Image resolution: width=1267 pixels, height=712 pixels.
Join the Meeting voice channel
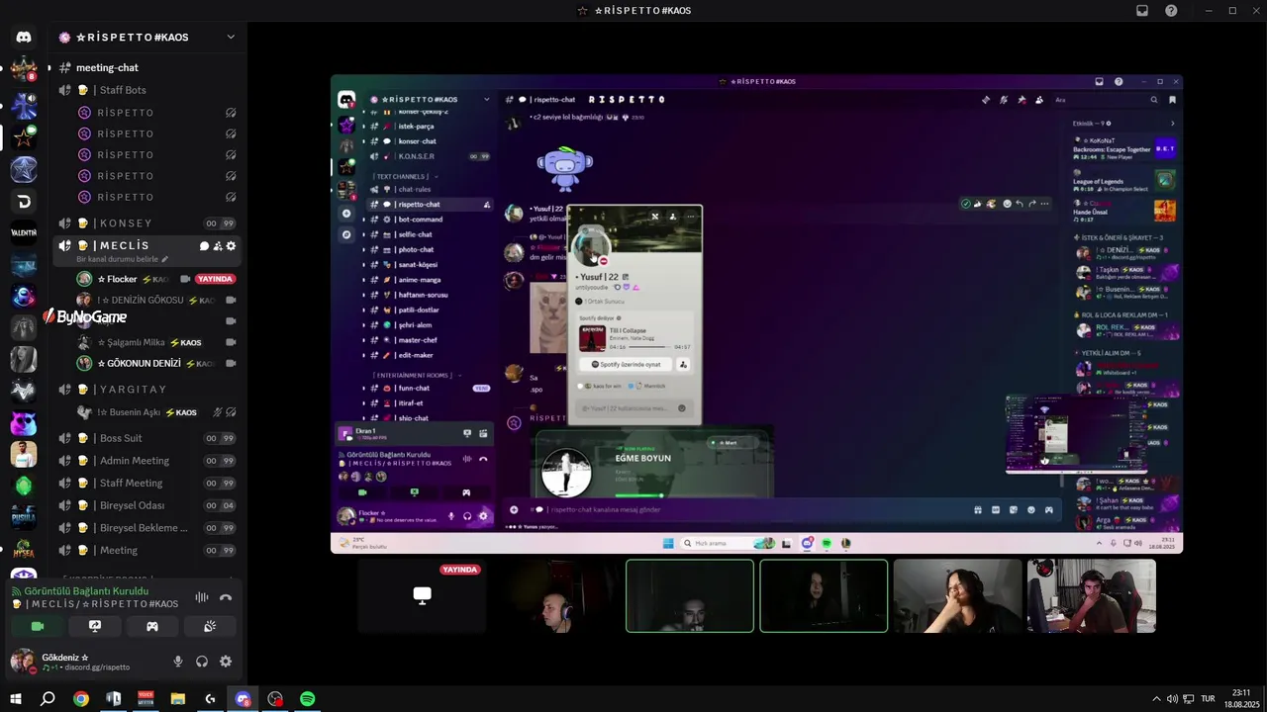(x=148, y=550)
